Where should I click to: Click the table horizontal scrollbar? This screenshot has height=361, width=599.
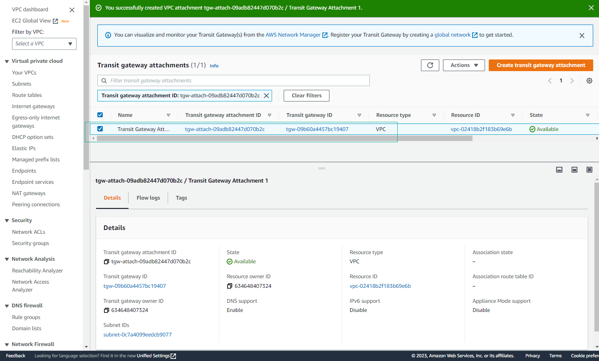click(285, 138)
